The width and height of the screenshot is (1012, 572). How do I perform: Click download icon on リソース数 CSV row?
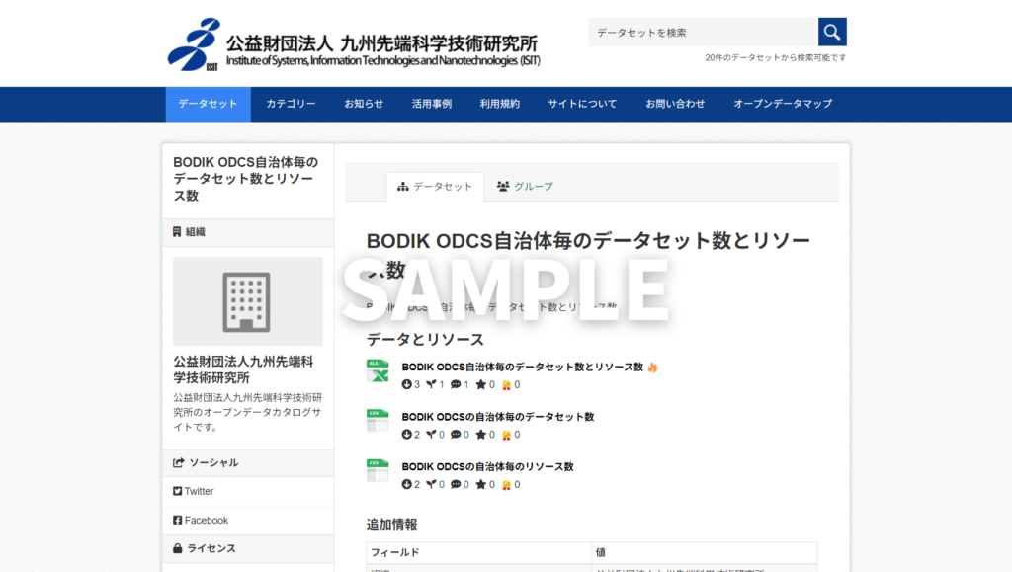(x=406, y=484)
